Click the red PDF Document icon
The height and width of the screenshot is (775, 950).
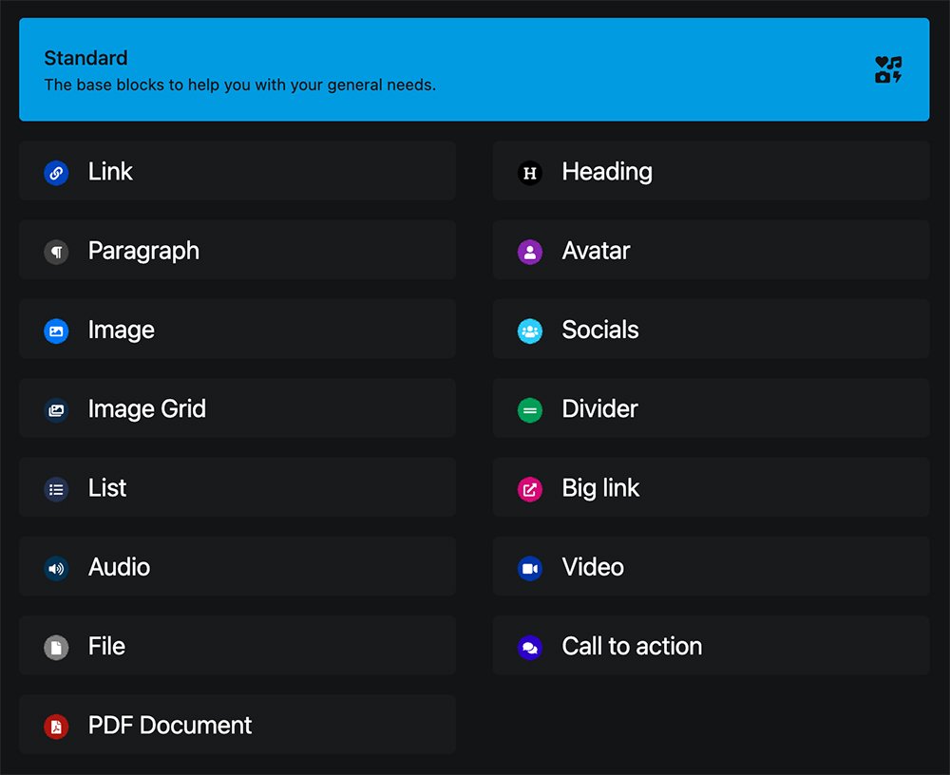pos(56,727)
